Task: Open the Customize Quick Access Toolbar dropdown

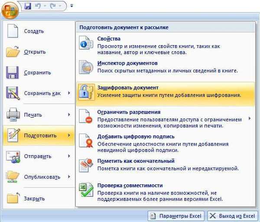Action: pos(71,6)
